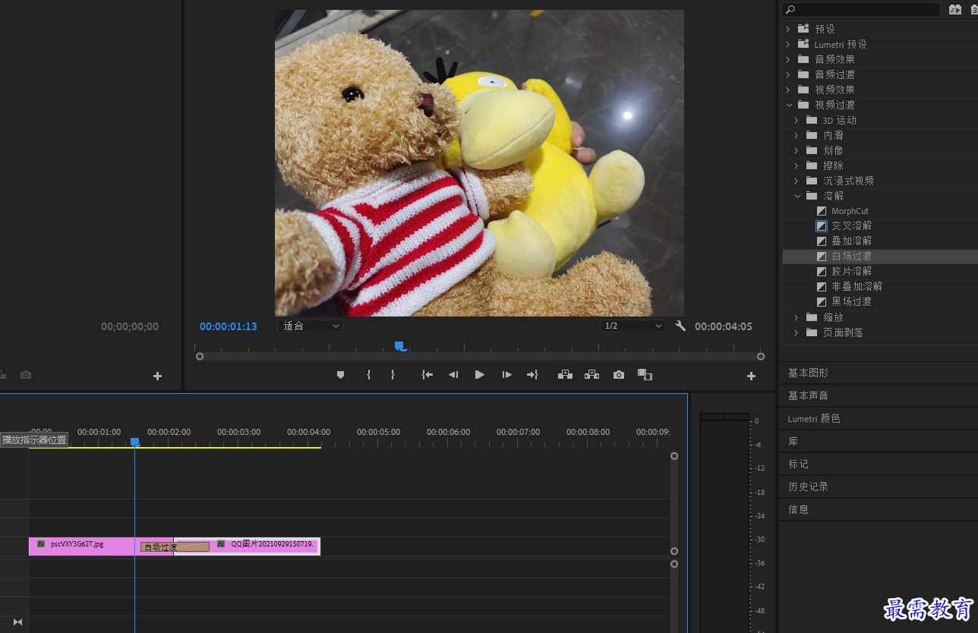The image size is (978, 633).
Task: Open the comparison view icon
Action: (645, 375)
